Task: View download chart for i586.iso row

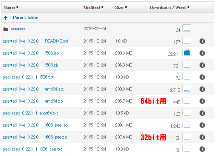Action: coord(187,53)
